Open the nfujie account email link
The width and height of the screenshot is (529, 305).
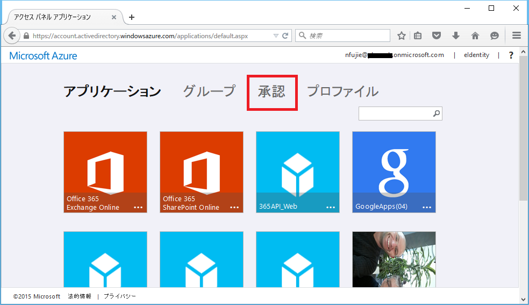tap(395, 55)
